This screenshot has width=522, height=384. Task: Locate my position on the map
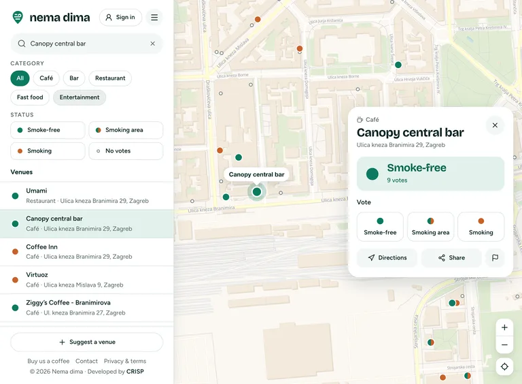click(504, 367)
